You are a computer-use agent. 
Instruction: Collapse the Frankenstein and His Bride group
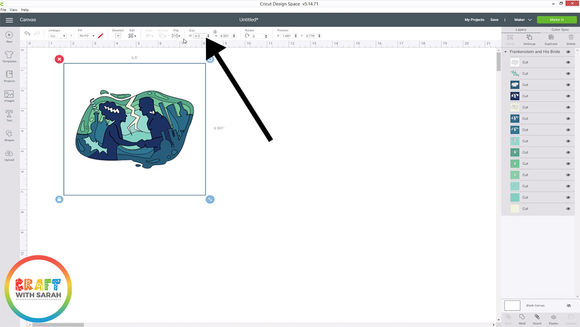click(x=505, y=51)
